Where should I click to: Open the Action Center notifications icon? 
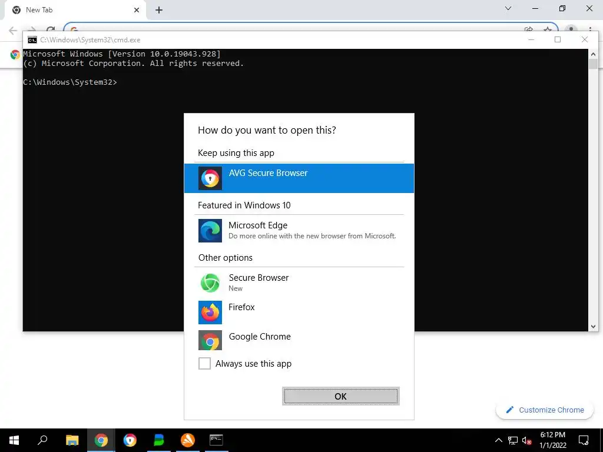point(584,440)
